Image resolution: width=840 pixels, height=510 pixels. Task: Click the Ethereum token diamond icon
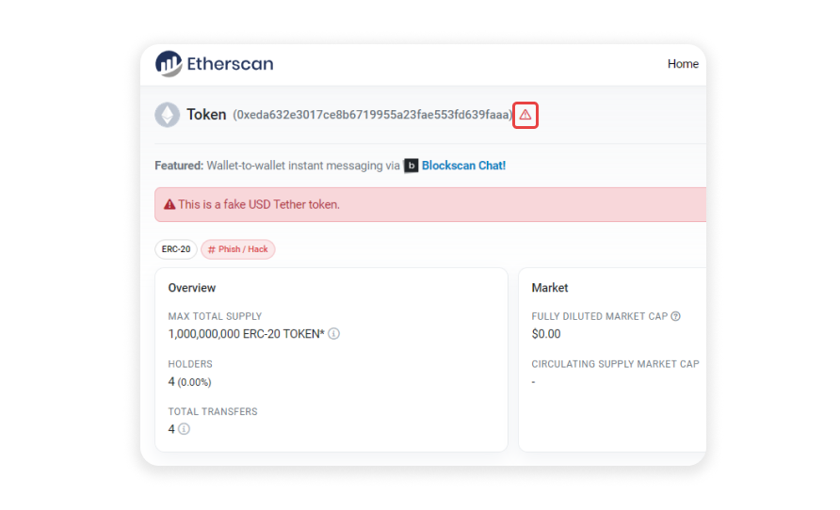click(x=168, y=115)
